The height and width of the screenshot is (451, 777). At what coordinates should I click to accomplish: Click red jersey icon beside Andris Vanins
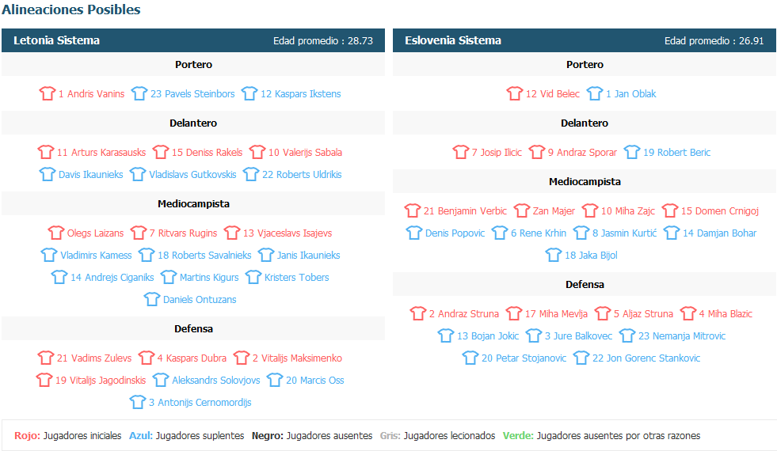(47, 93)
